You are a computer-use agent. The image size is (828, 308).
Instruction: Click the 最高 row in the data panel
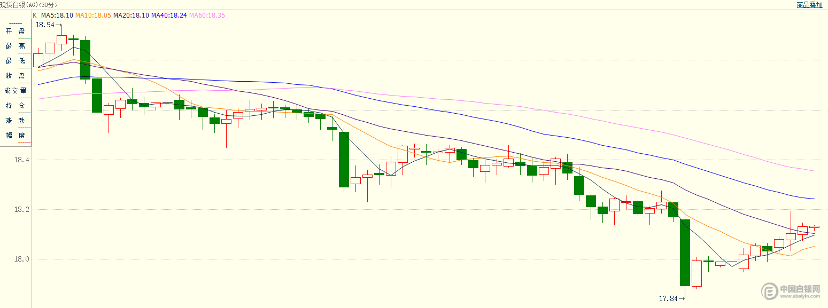16,46
